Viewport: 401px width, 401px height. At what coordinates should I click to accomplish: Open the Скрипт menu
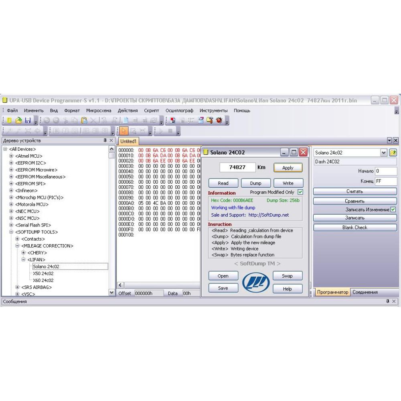coord(152,111)
